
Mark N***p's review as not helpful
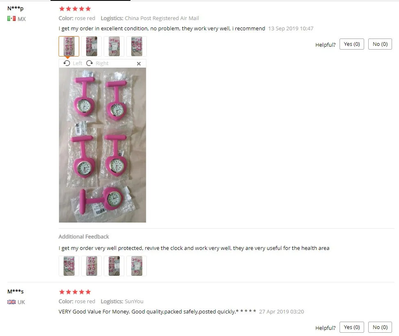(380, 44)
